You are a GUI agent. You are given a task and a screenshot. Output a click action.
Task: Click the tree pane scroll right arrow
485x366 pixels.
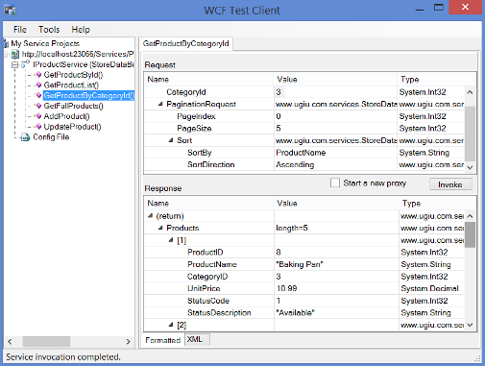(x=128, y=341)
